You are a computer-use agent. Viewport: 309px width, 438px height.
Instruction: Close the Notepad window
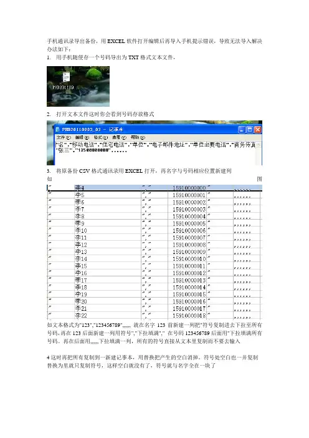pyautogui.click(x=258, y=130)
